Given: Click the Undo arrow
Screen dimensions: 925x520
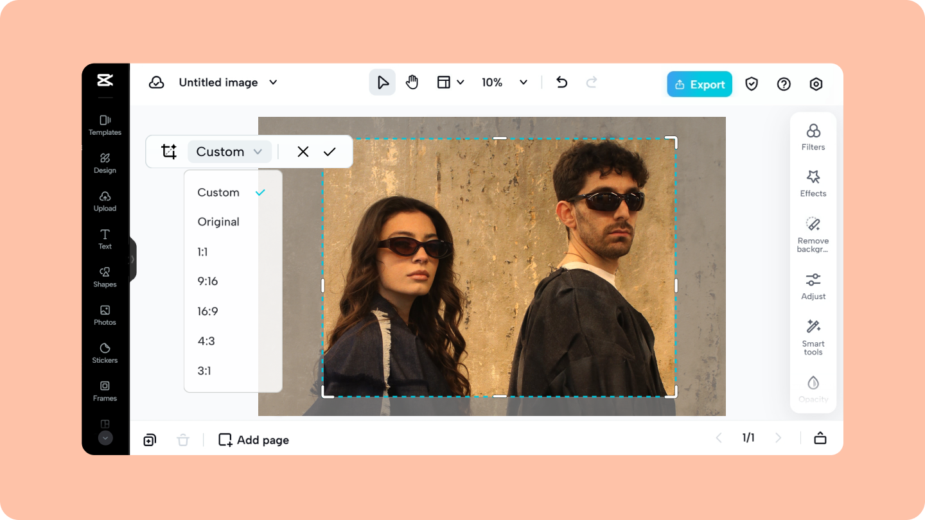Looking at the screenshot, I should [x=561, y=82].
